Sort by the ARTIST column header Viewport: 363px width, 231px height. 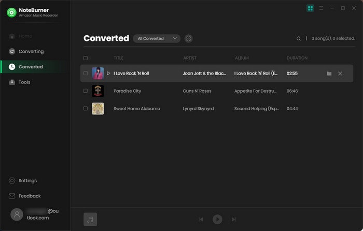[190, 58]
